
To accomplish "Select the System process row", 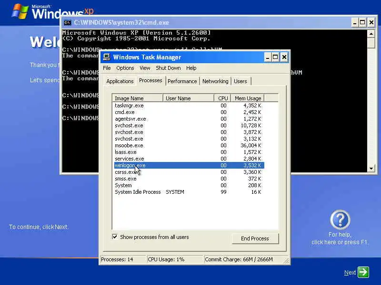I will (x=189, y=185).
